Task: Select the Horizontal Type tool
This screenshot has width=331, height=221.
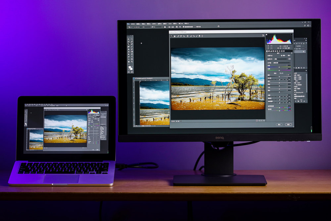Action: 132,57
